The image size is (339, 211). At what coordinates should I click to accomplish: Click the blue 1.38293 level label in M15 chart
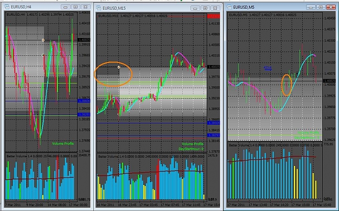(x=214, y=136)
